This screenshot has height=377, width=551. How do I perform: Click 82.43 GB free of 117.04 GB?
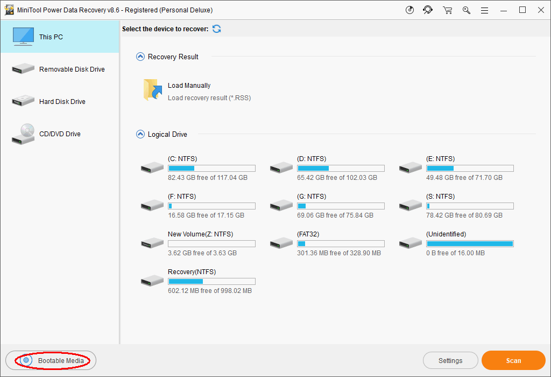click(208, 178)
